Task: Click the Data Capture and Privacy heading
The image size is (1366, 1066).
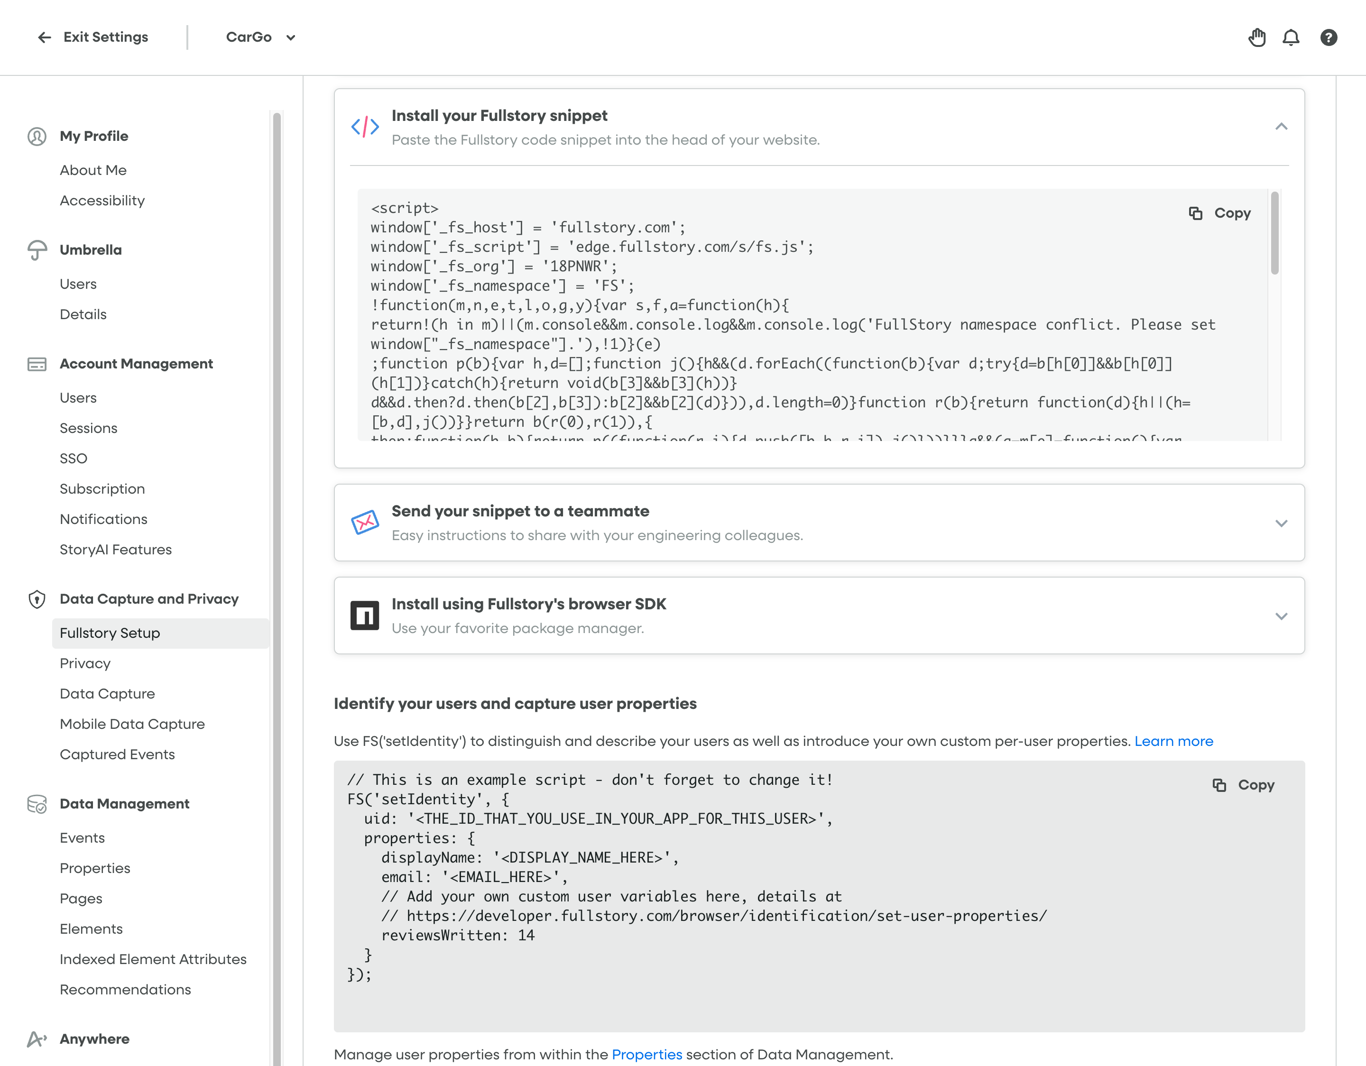Action: tap(149, 599)
